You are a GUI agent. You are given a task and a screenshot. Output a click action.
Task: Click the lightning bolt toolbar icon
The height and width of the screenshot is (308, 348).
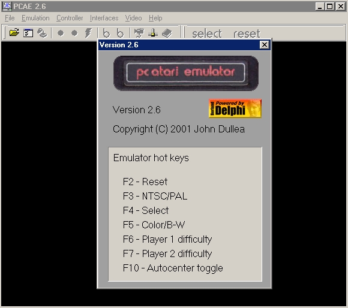pyautogui.click(x=88, y=33)
